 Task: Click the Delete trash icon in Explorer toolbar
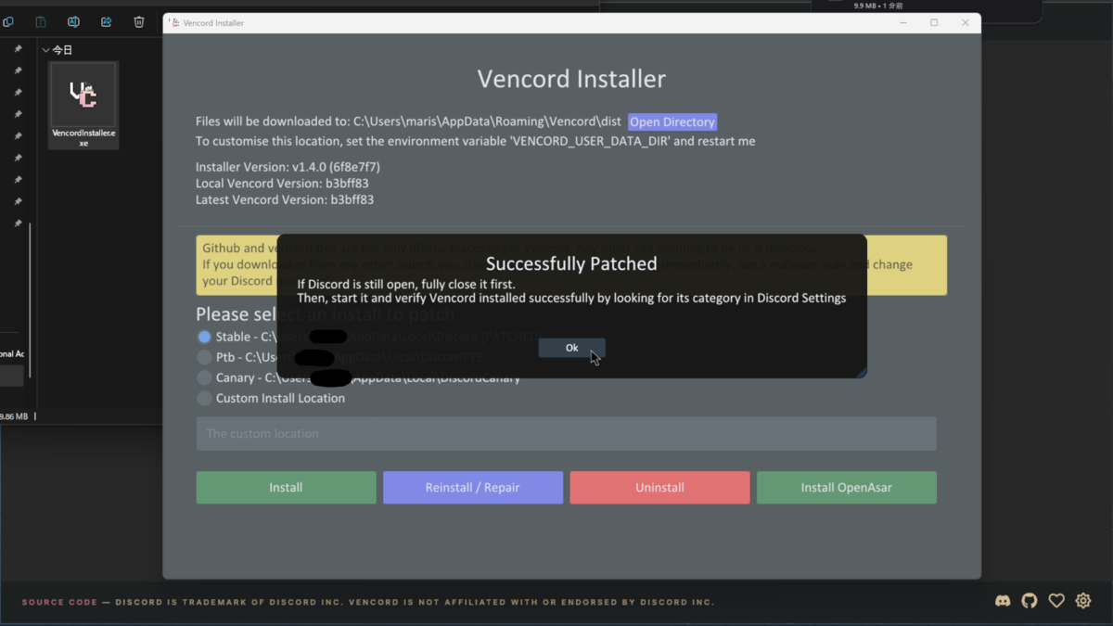click(x=139, y=22)
